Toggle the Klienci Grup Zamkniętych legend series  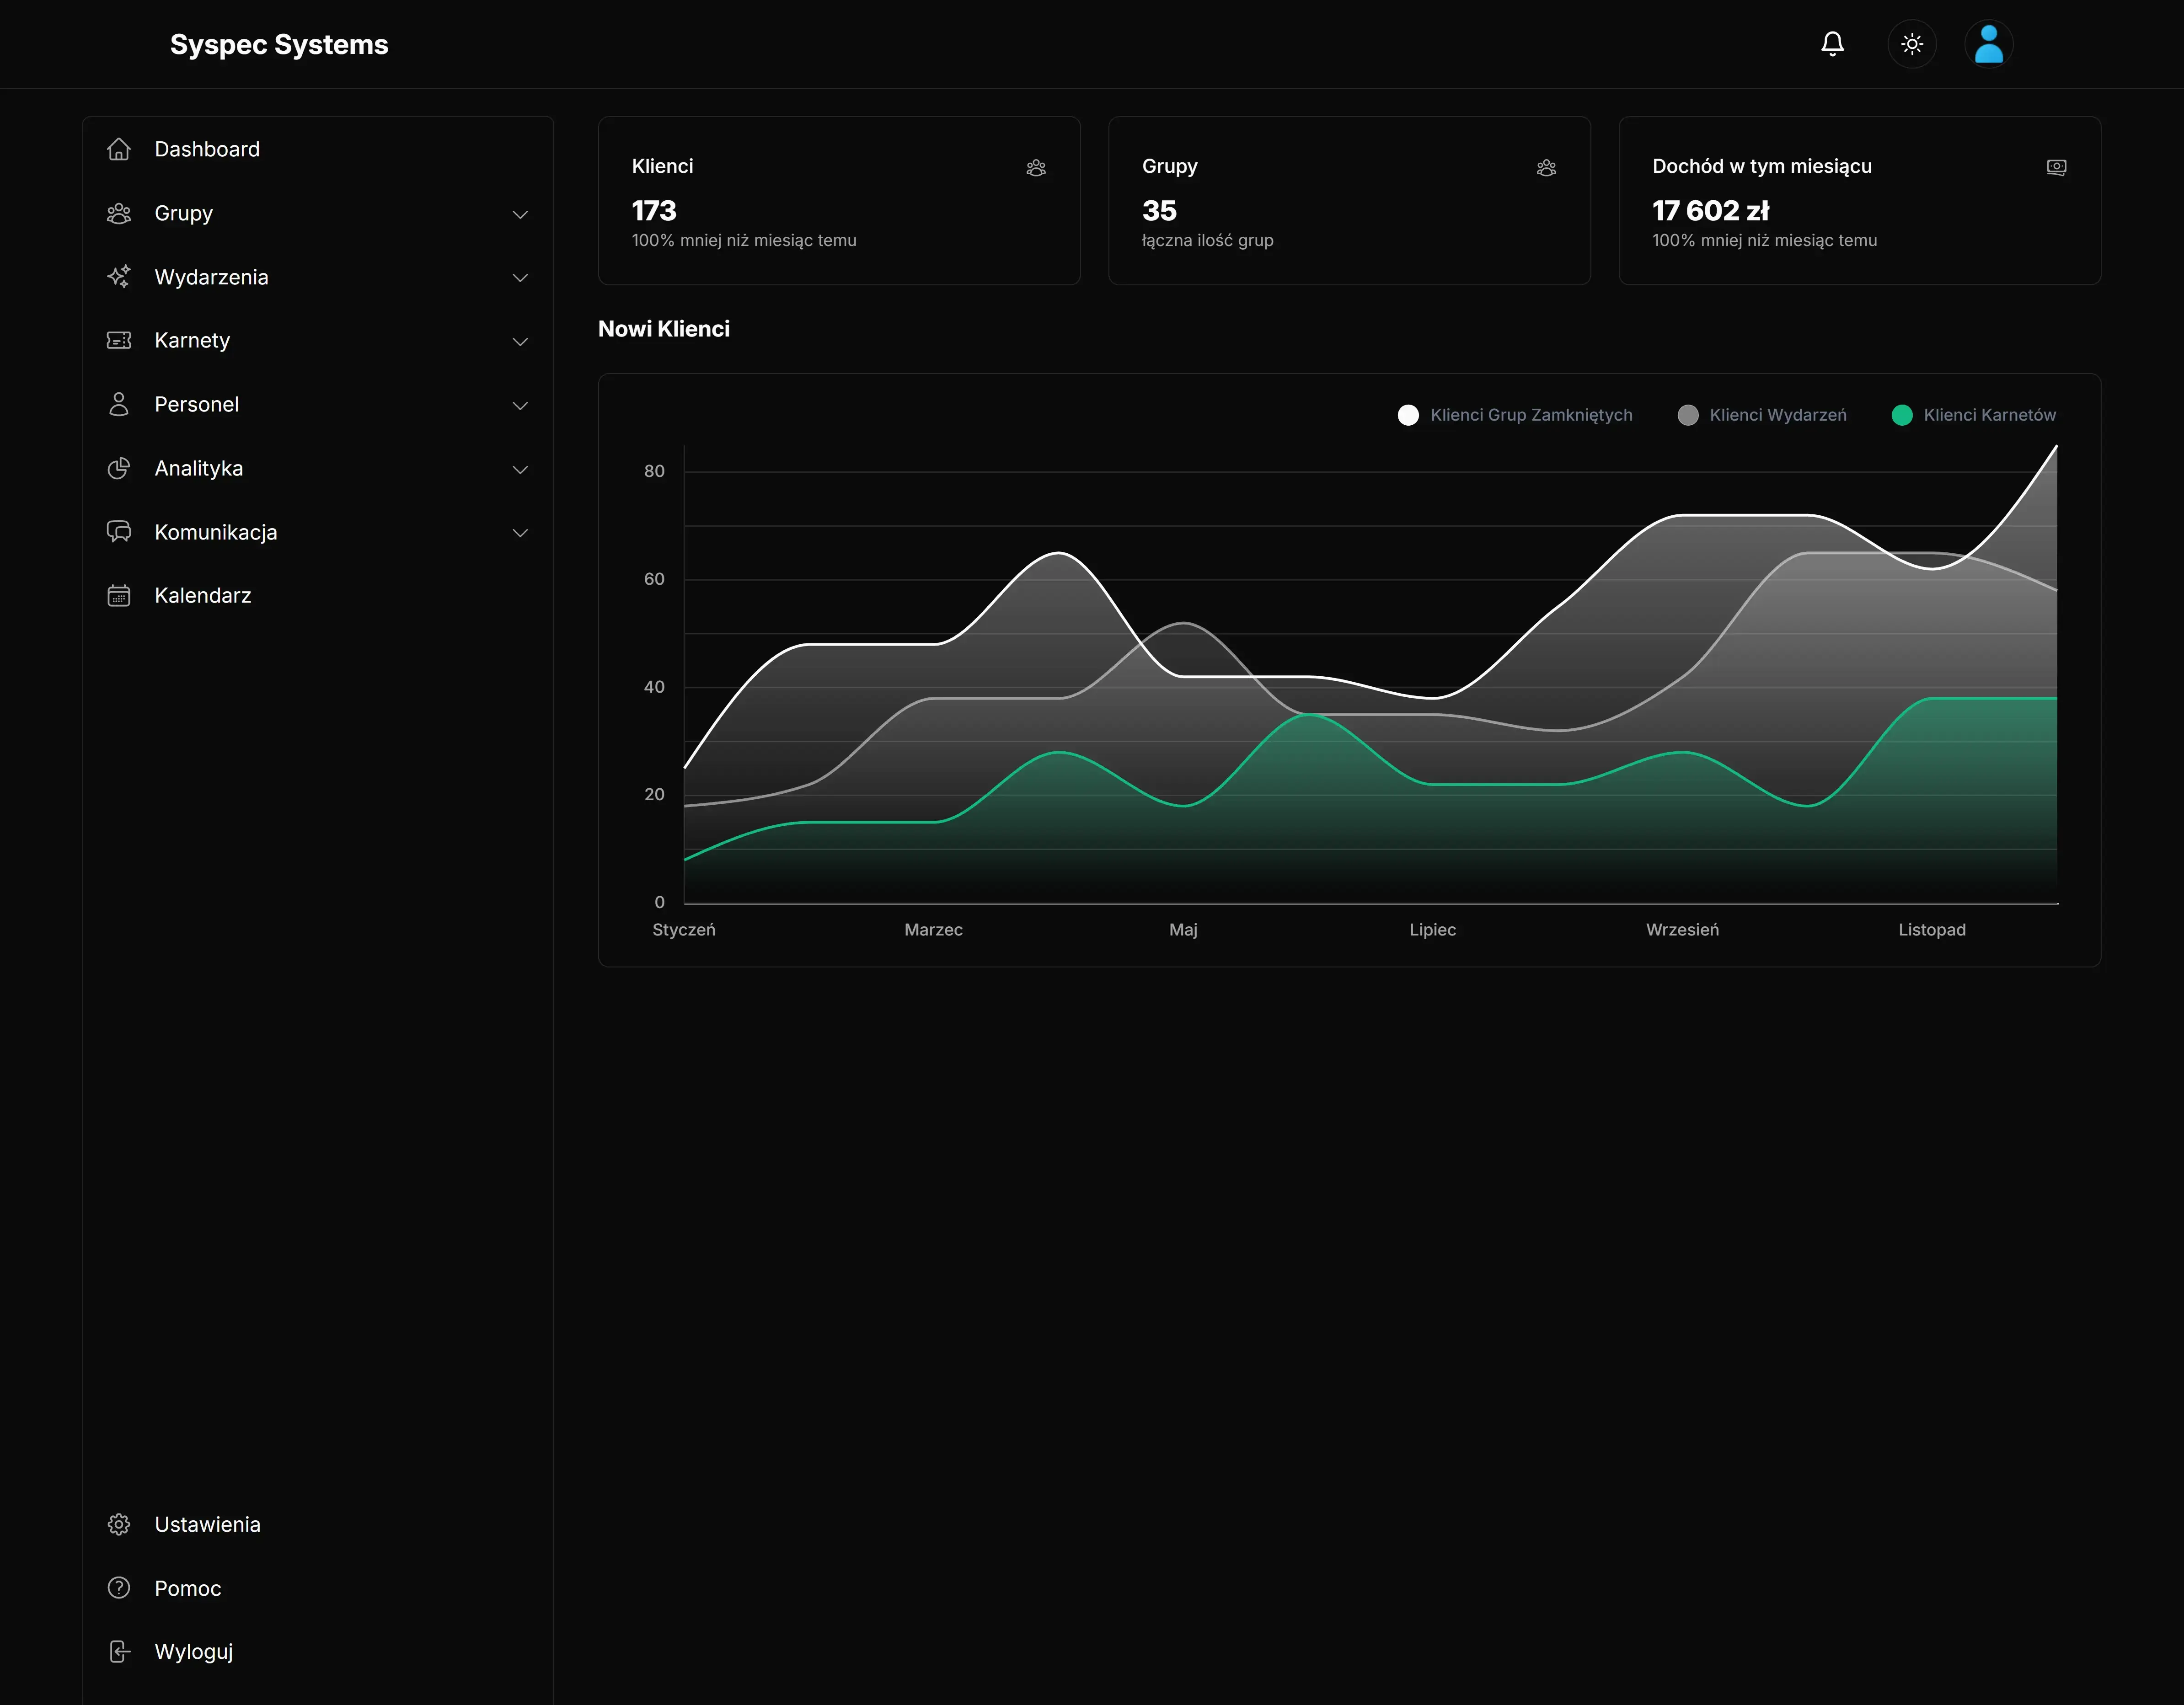click(1530, 415)
